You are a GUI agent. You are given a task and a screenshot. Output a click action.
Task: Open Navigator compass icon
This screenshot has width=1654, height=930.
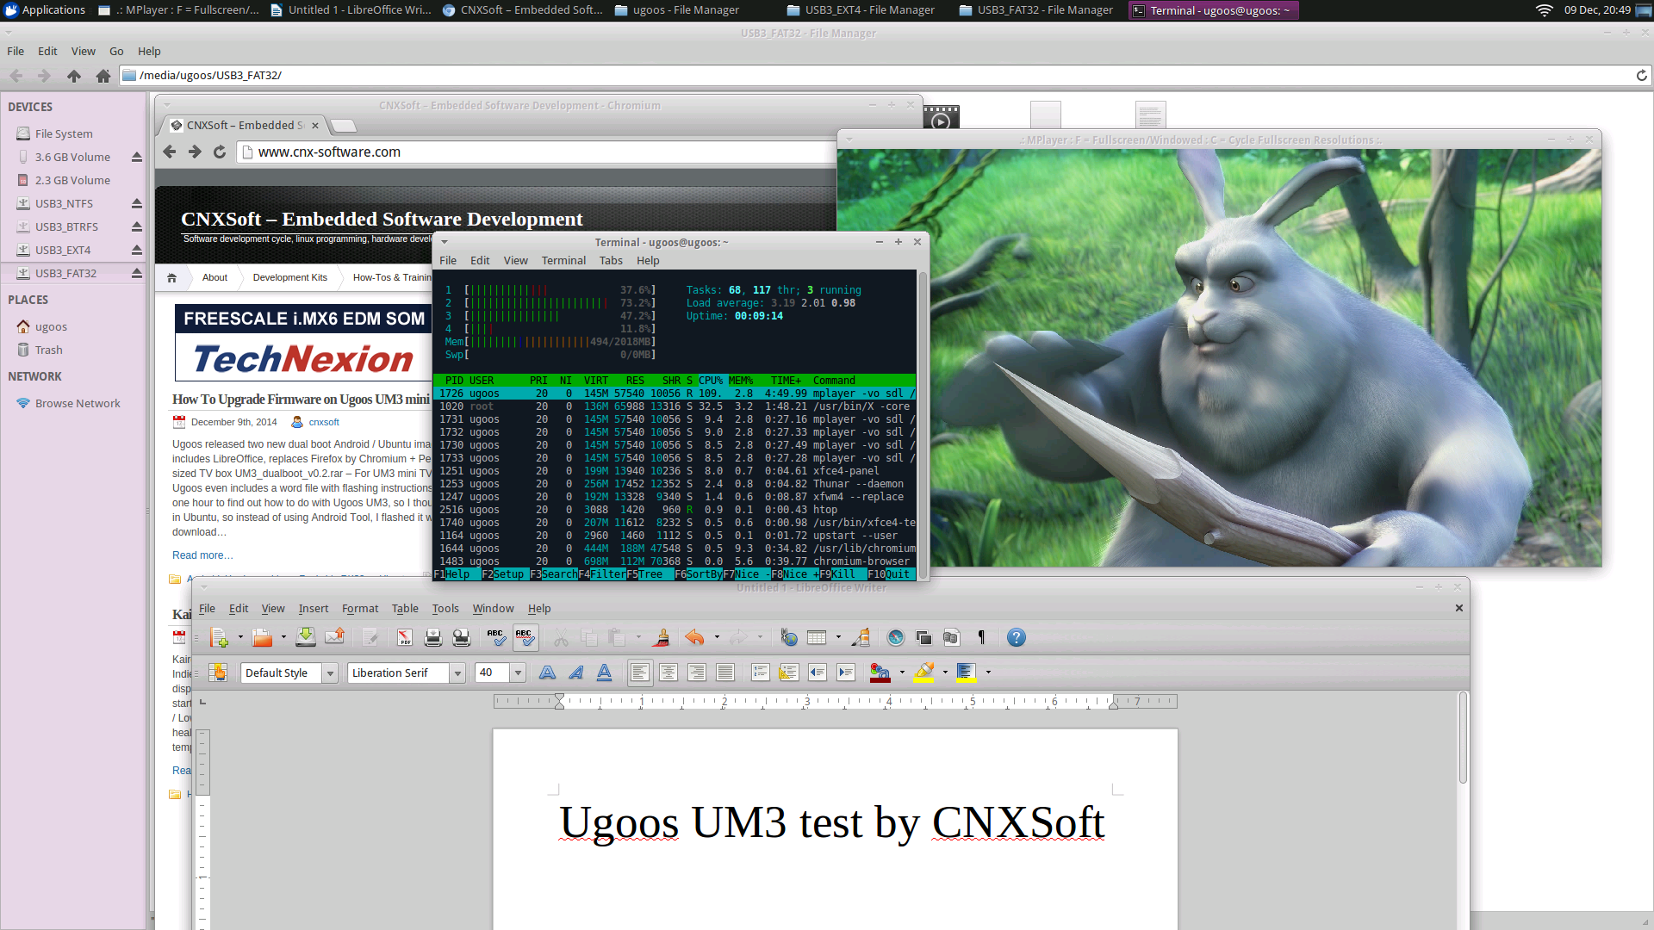pos(896,638)
